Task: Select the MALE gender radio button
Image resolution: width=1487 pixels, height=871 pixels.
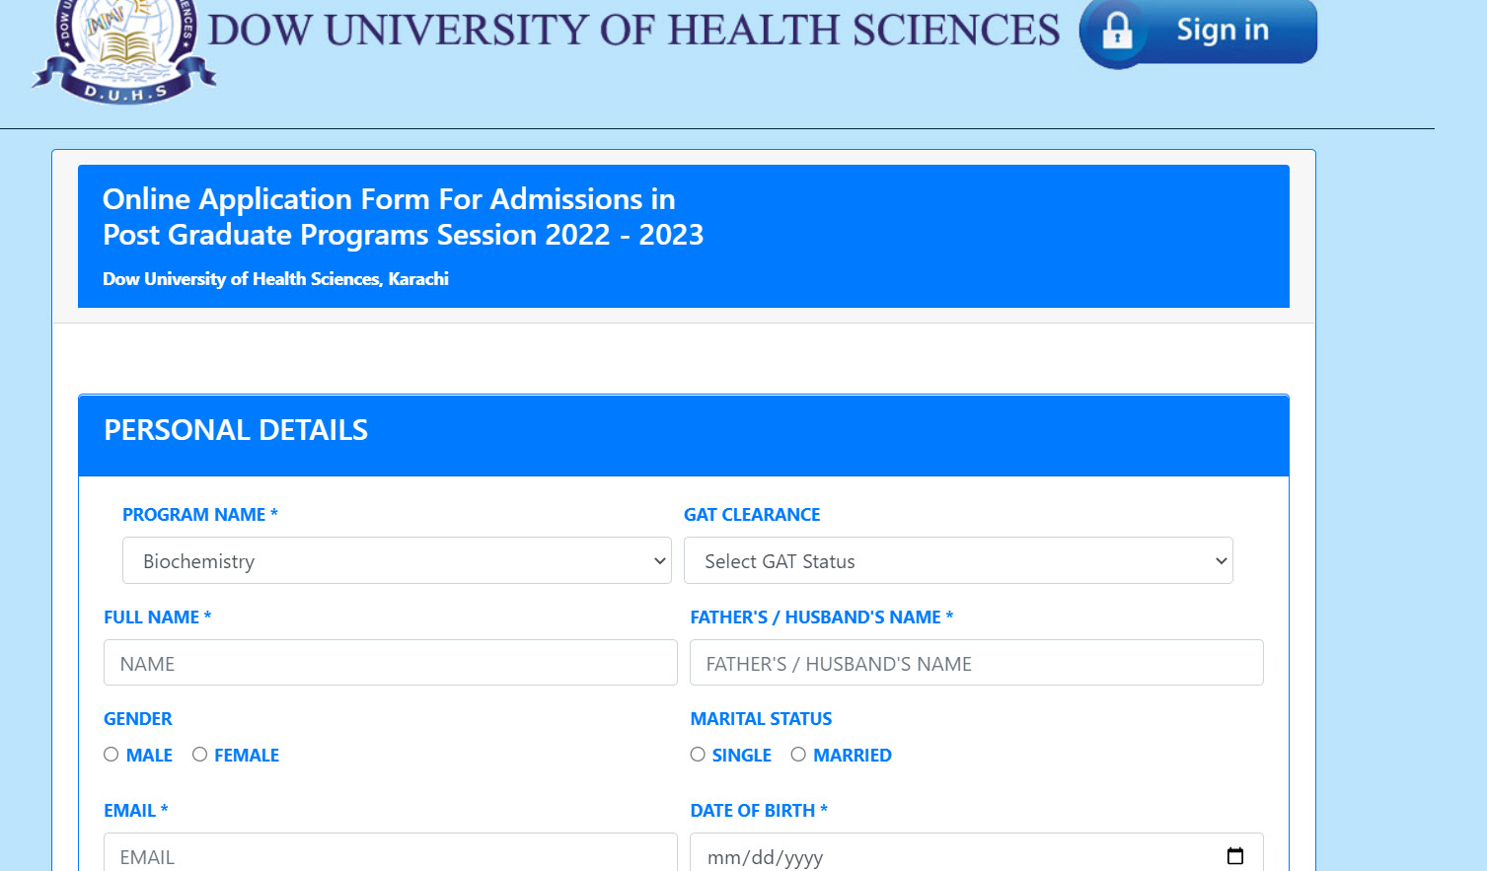Action: point(111,754)
